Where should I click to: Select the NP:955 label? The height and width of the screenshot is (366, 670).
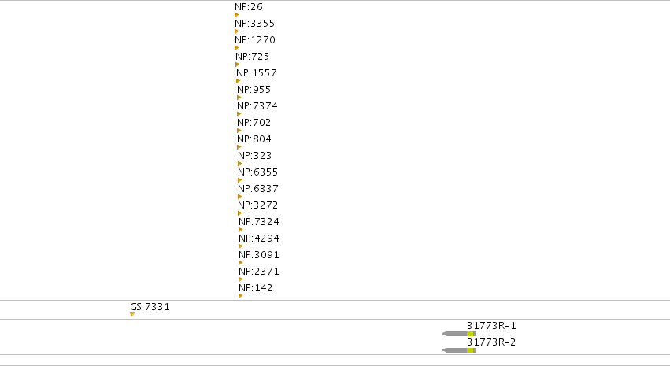pos(254,90)
